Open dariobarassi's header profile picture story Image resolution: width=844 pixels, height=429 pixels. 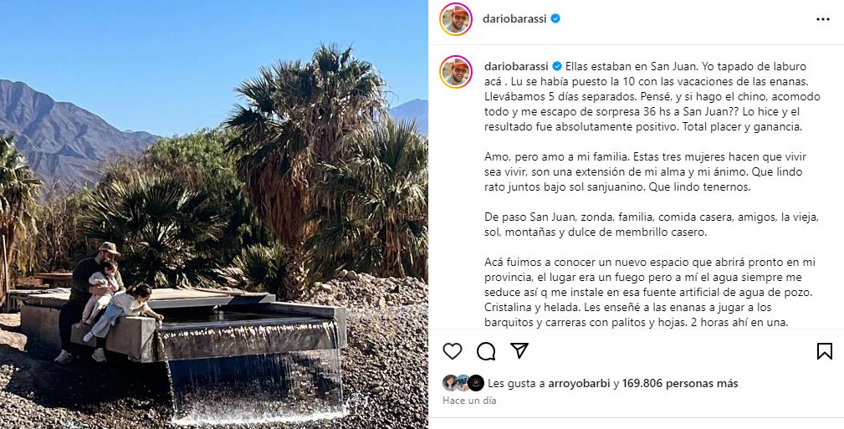tap(455, 19)
